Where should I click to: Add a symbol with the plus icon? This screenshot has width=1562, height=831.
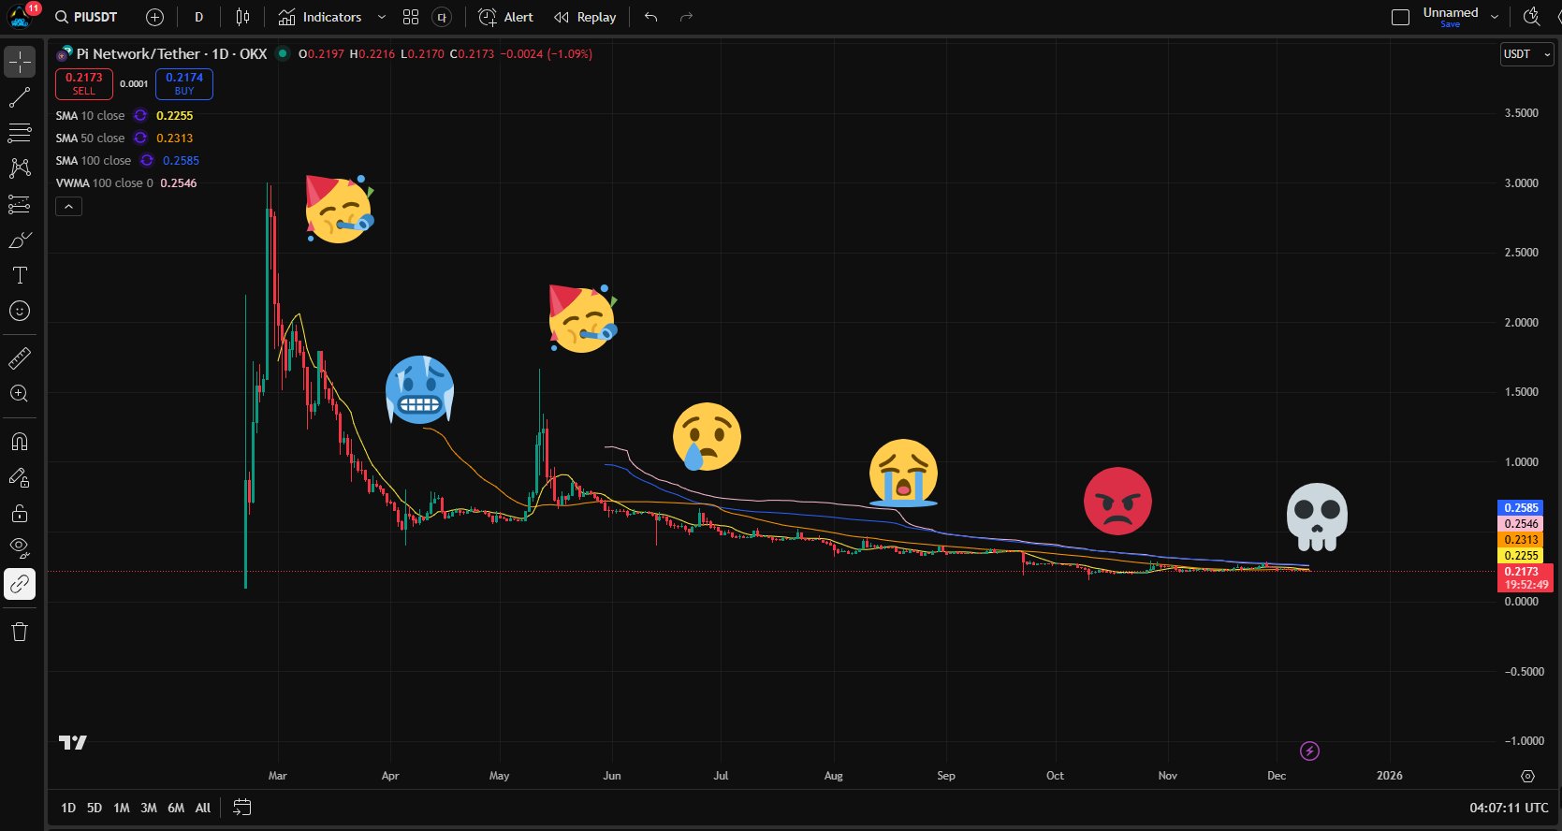pos(155,17)
